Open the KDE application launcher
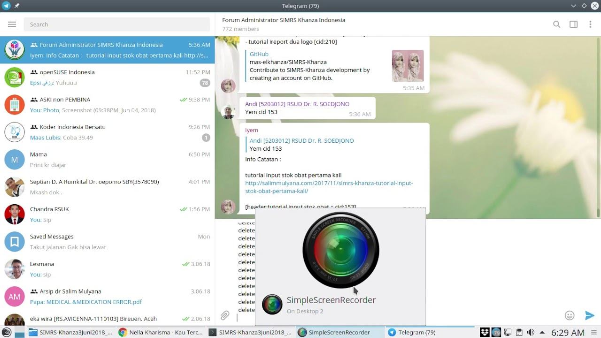The width and height of the screenshot is (601, 338). point(6,332)
